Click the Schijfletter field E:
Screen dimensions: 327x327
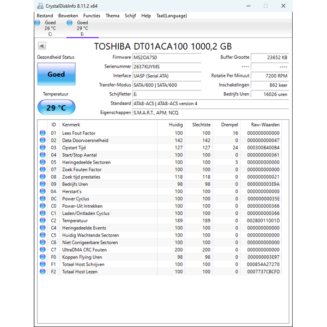tap(167, 94)
